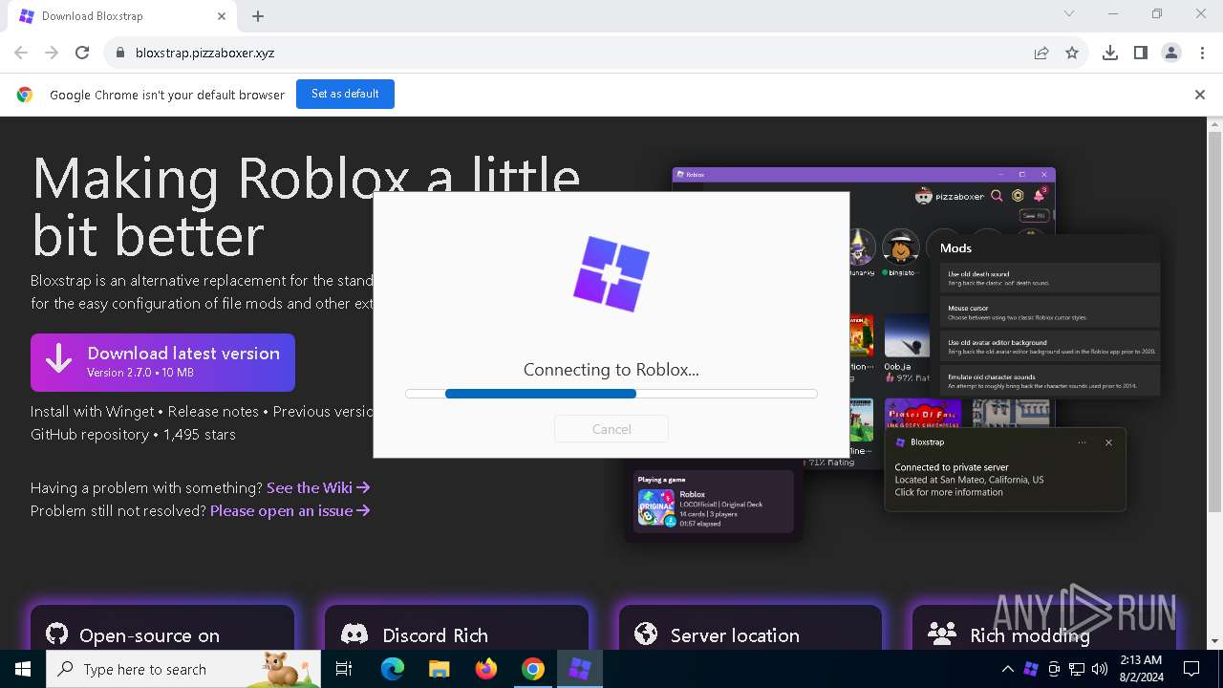Click the Connecting to Roblox progress bar
The height and width of the screenshot is (688, 1223).
[611, 394]
